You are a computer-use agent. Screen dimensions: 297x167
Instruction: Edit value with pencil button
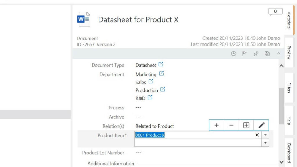(x=261, y=125)
